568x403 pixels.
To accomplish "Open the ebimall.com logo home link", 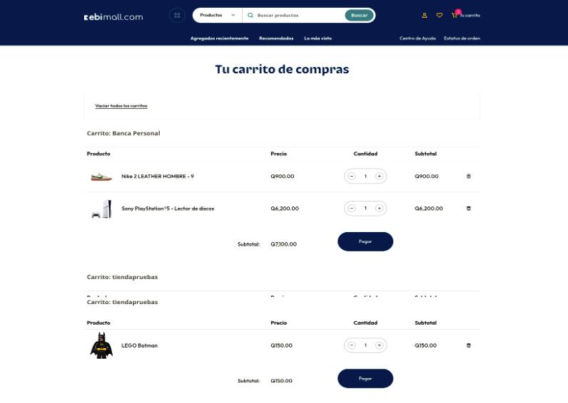I will click(113, 17).
